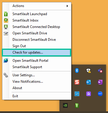
Task: Click the Connected Desktop monitor icon
Action: tap(6, 27)
